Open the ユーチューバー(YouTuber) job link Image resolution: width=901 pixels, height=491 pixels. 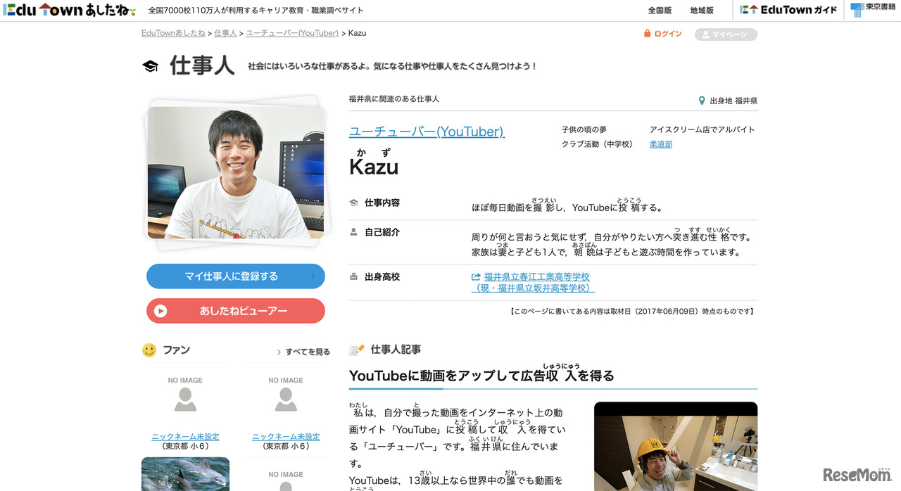(427, 132)
